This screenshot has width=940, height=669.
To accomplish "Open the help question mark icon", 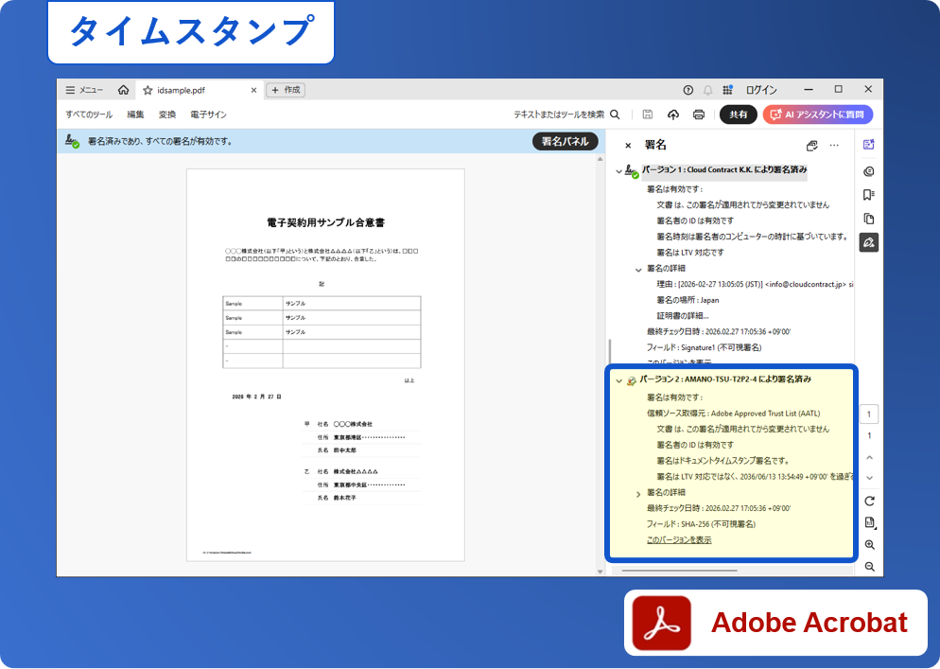I will click(x=688, y=90).
